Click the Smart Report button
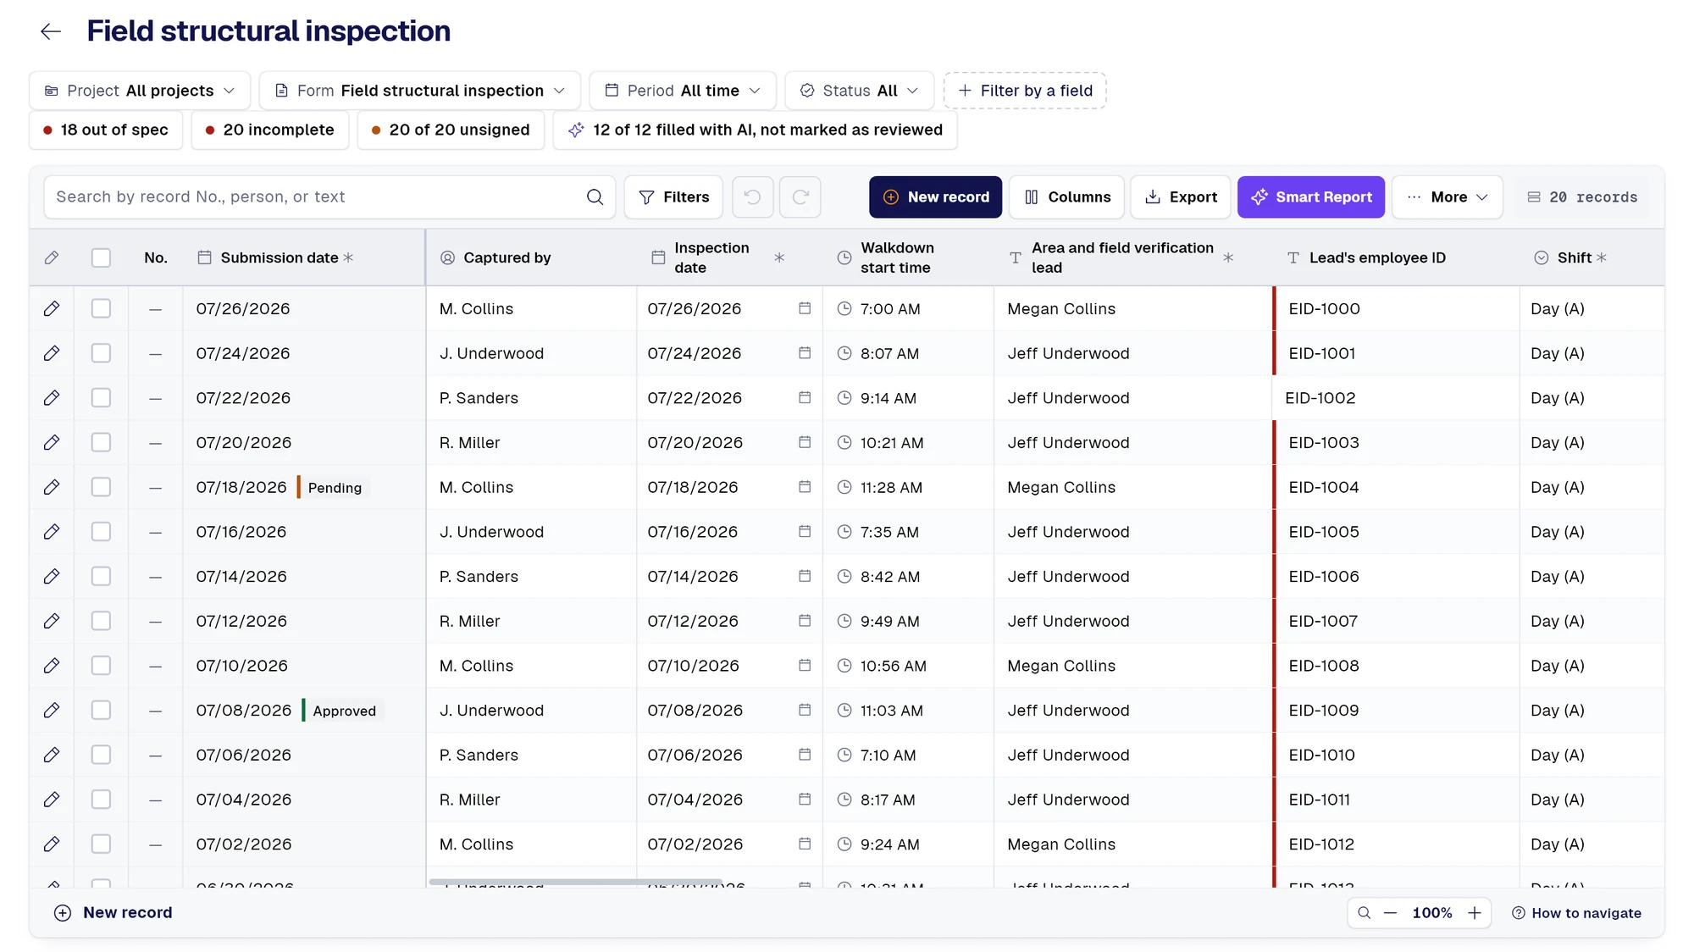1694x952 pixels. pos(1310,197)
